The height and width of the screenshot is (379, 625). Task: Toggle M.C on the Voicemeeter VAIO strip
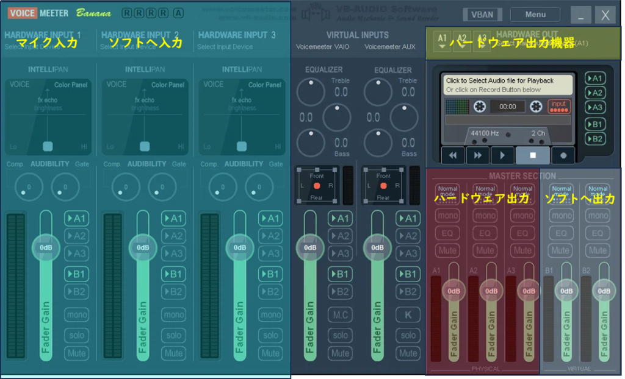pos(340,314)
